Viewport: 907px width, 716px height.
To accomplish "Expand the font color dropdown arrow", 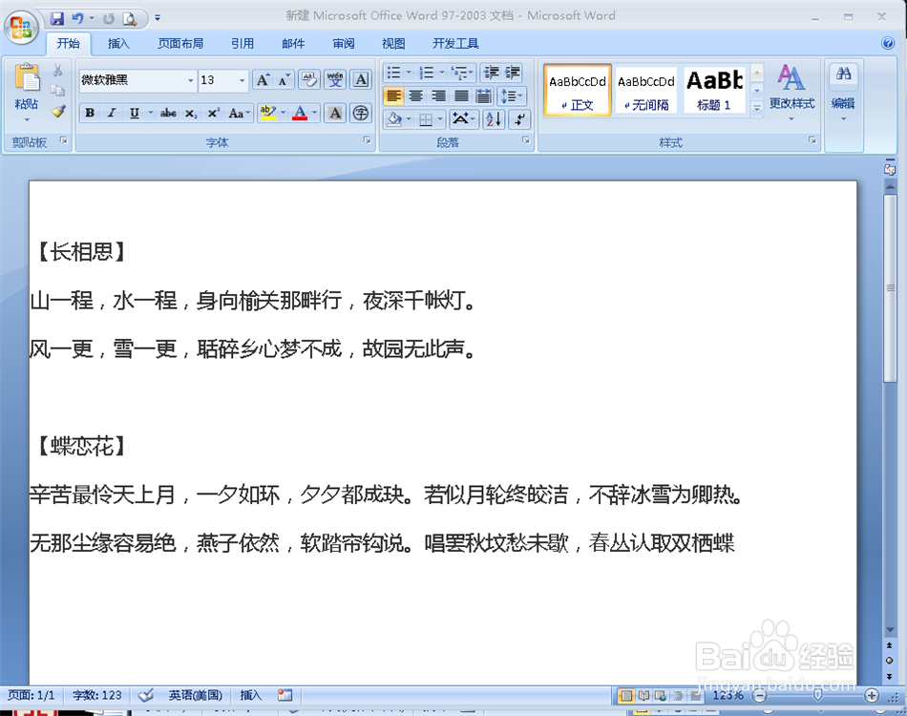I will 312,113.
